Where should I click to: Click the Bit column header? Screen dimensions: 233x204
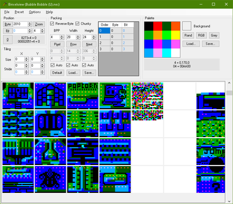coord(128,25)
